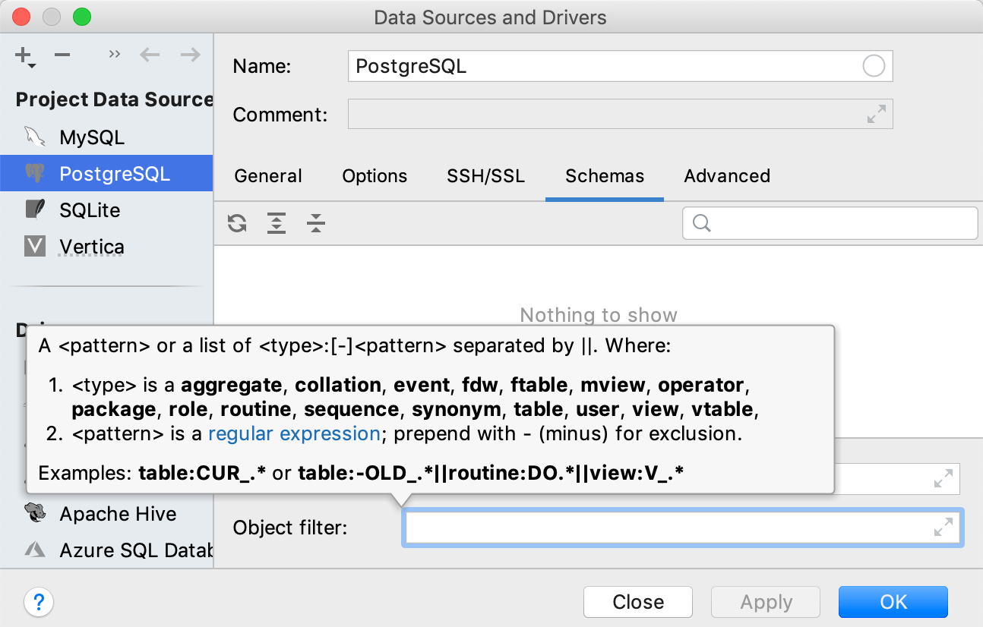983x627 pixels.
Task: Click the MySQL dolphin icon
Action: click(34, 137)
